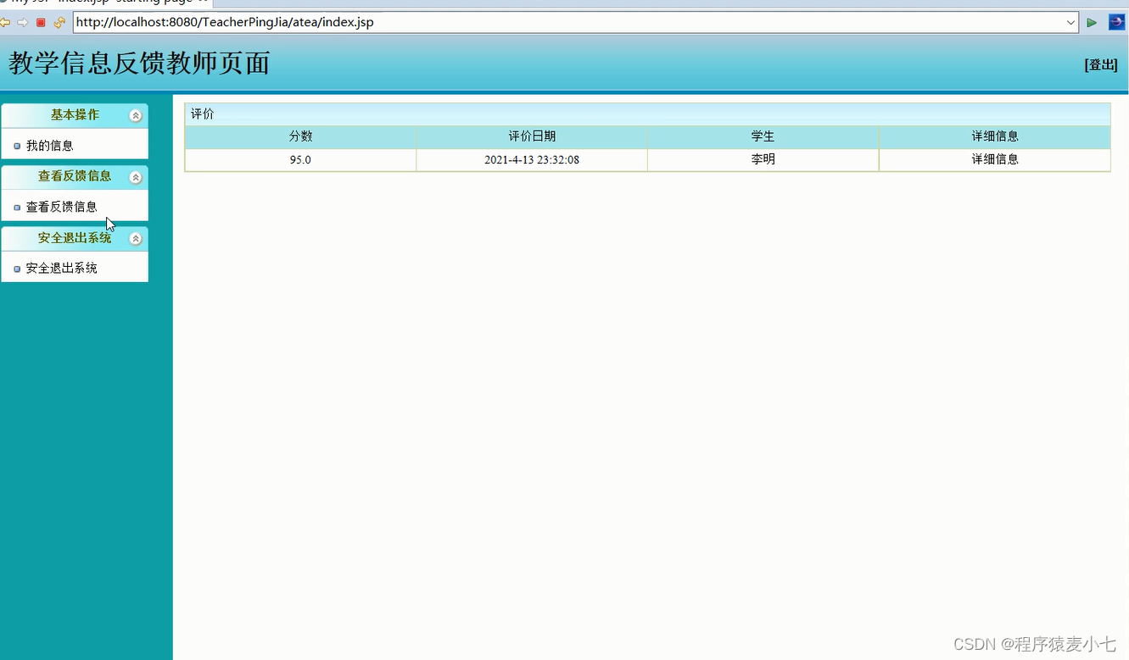Click bullet icon beside 我的信息
The height and width of the screenshot is (660, 1129).
tap(17, 147)
